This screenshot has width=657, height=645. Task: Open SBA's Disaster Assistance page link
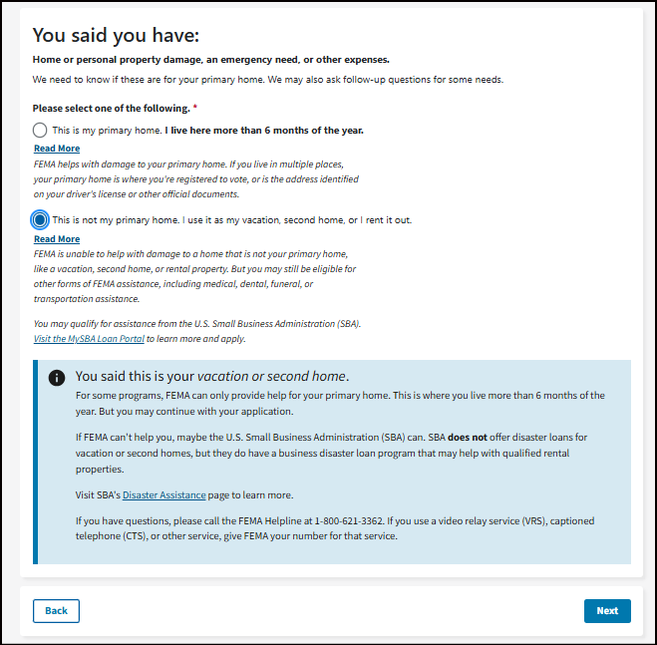[x=164, y=494]
